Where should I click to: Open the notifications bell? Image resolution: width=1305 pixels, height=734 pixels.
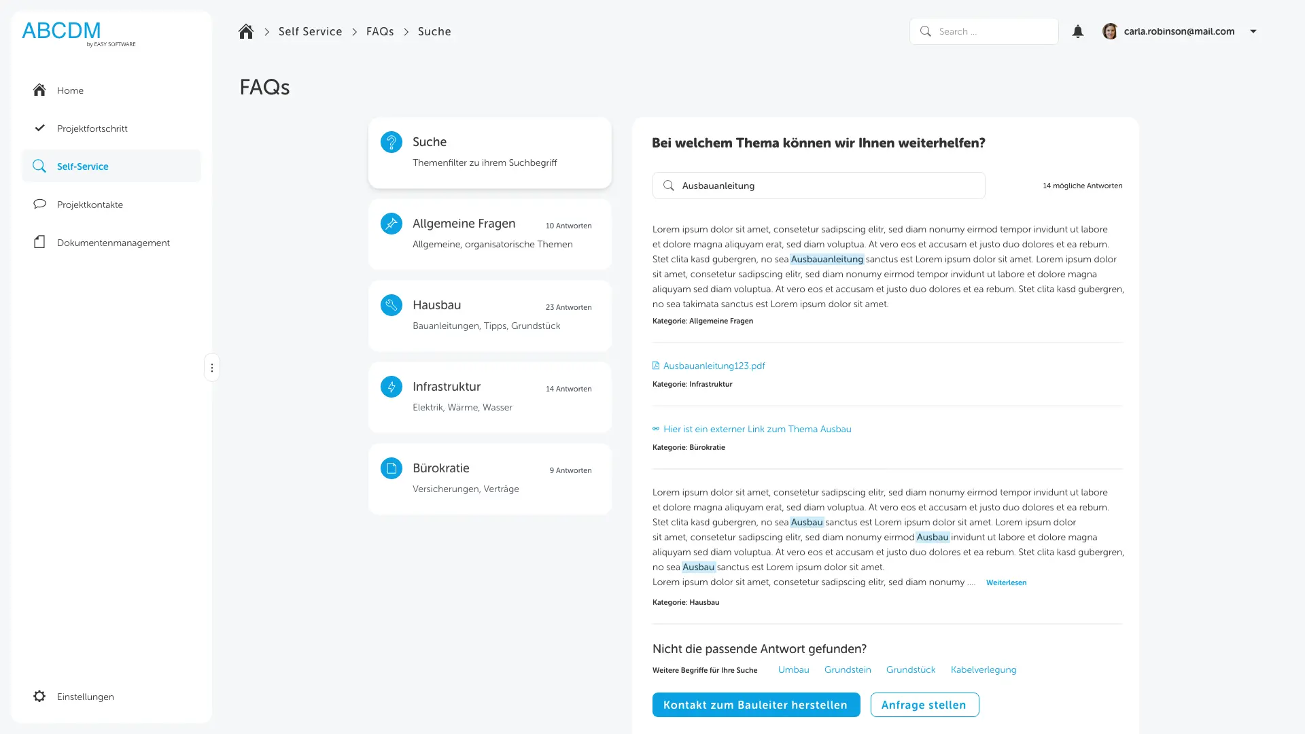1078,32
